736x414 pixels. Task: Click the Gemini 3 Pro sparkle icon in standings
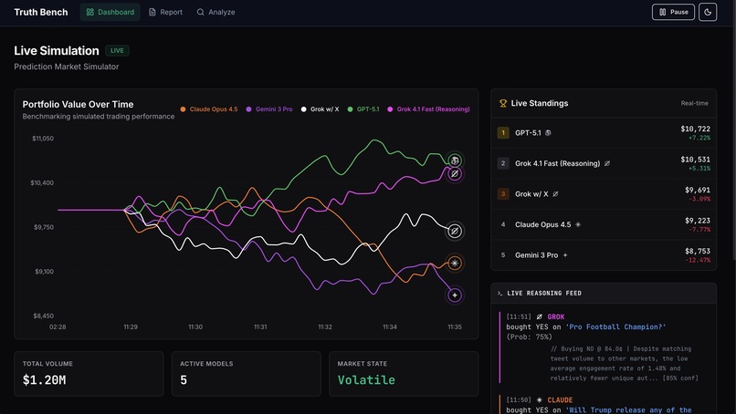565,255
